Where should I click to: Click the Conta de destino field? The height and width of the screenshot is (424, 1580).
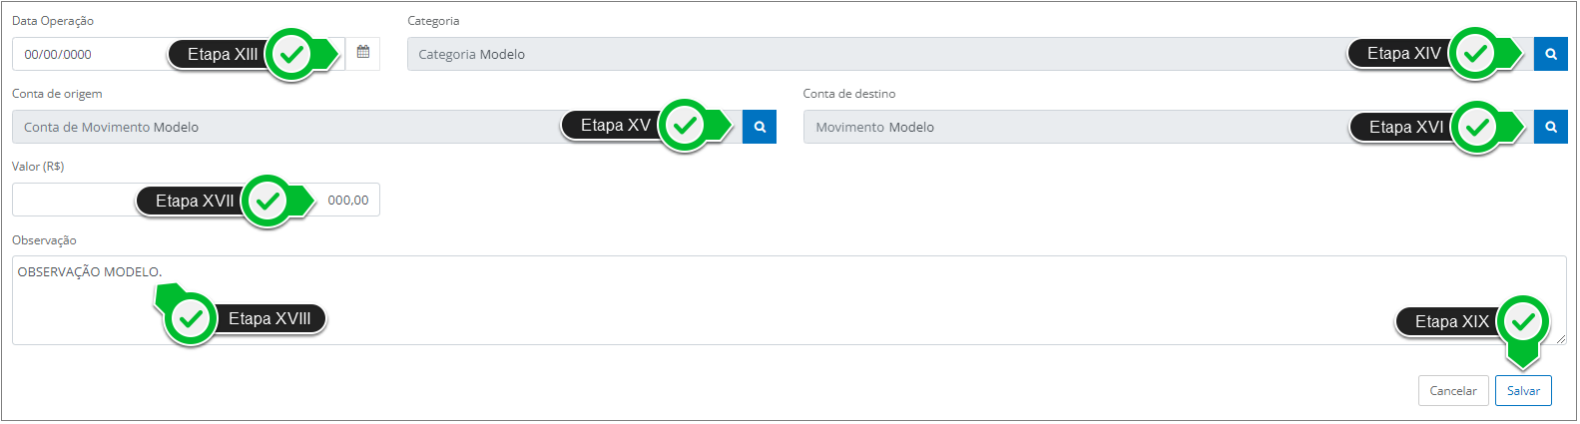pyautogui.click(x=1048, y=127)
